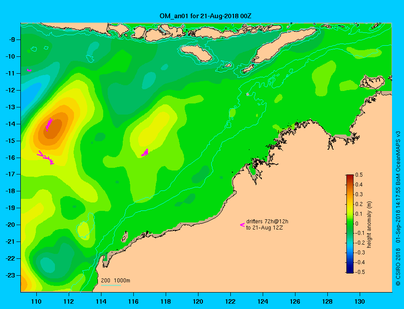
Task: Click the '120' longitude axis label
Action: (198, 301)
